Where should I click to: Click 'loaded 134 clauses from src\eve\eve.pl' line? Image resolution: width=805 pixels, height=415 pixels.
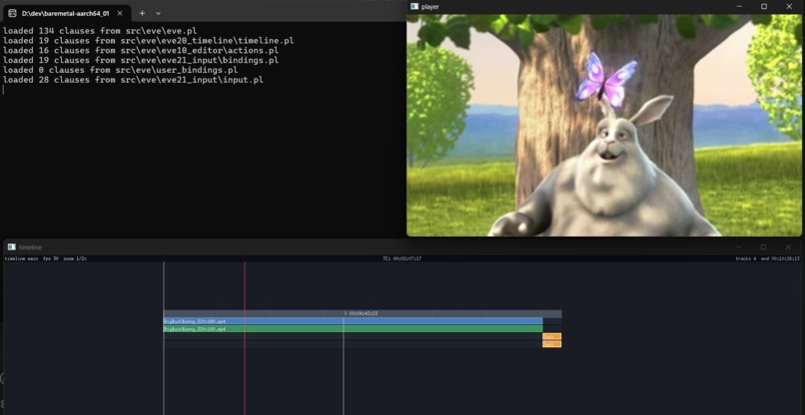[x=100, y=31]
